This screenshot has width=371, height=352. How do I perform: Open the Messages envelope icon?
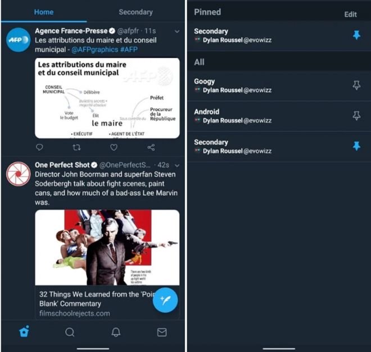(162, 332)
